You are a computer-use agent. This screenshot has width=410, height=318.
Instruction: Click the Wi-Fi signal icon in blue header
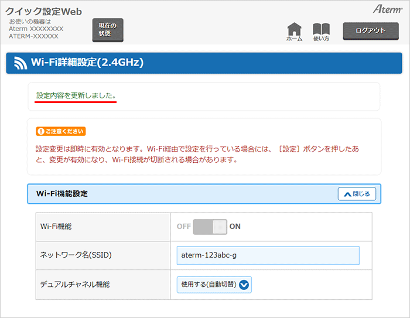21,63
